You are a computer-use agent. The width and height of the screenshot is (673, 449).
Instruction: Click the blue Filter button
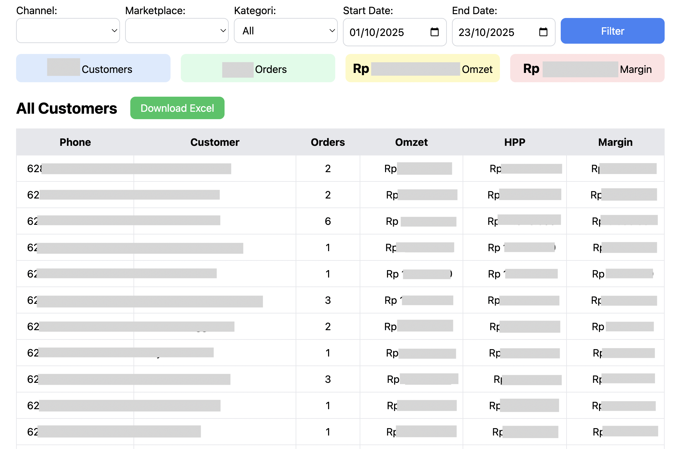pos(612,31)
